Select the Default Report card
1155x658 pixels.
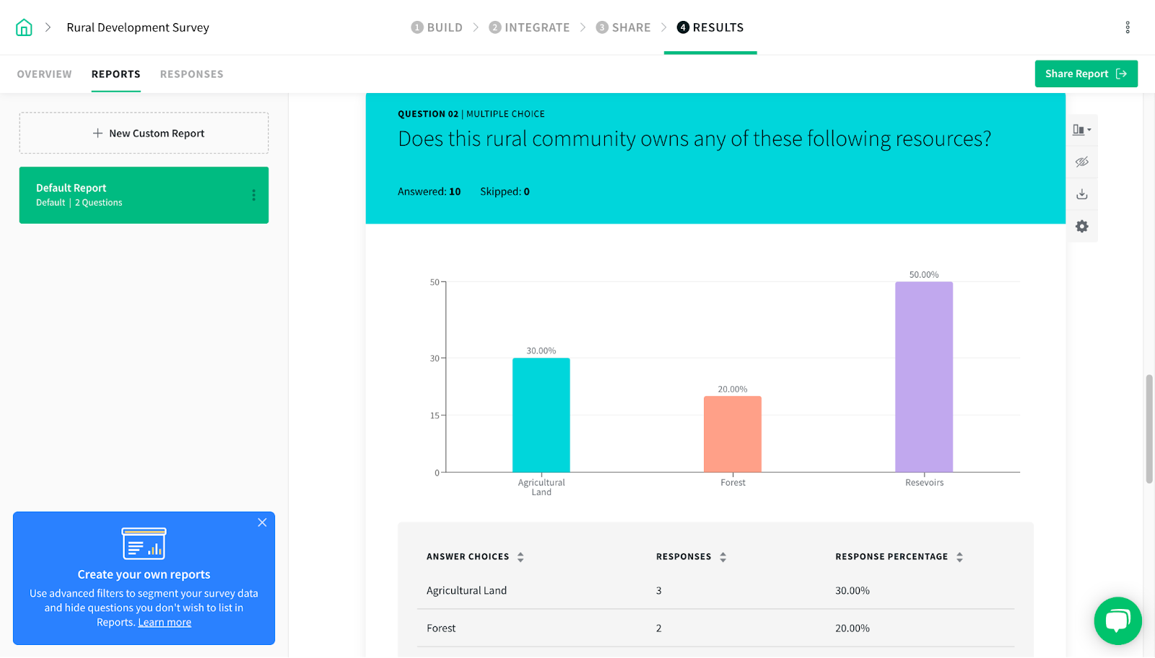[x=144, y=195]
